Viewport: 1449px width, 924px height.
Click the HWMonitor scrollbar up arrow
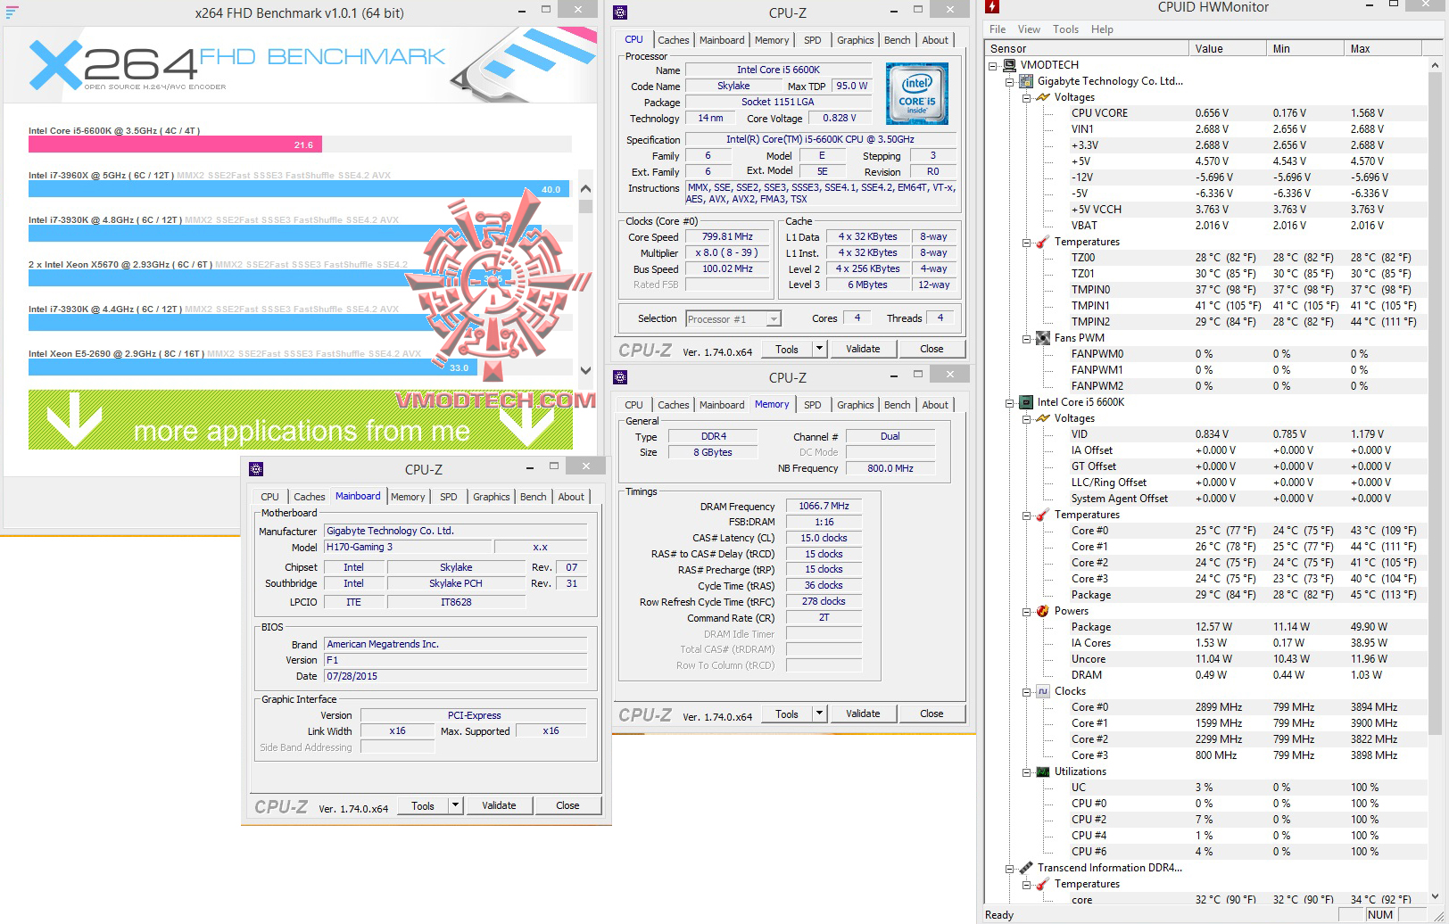coord(1436,65)
